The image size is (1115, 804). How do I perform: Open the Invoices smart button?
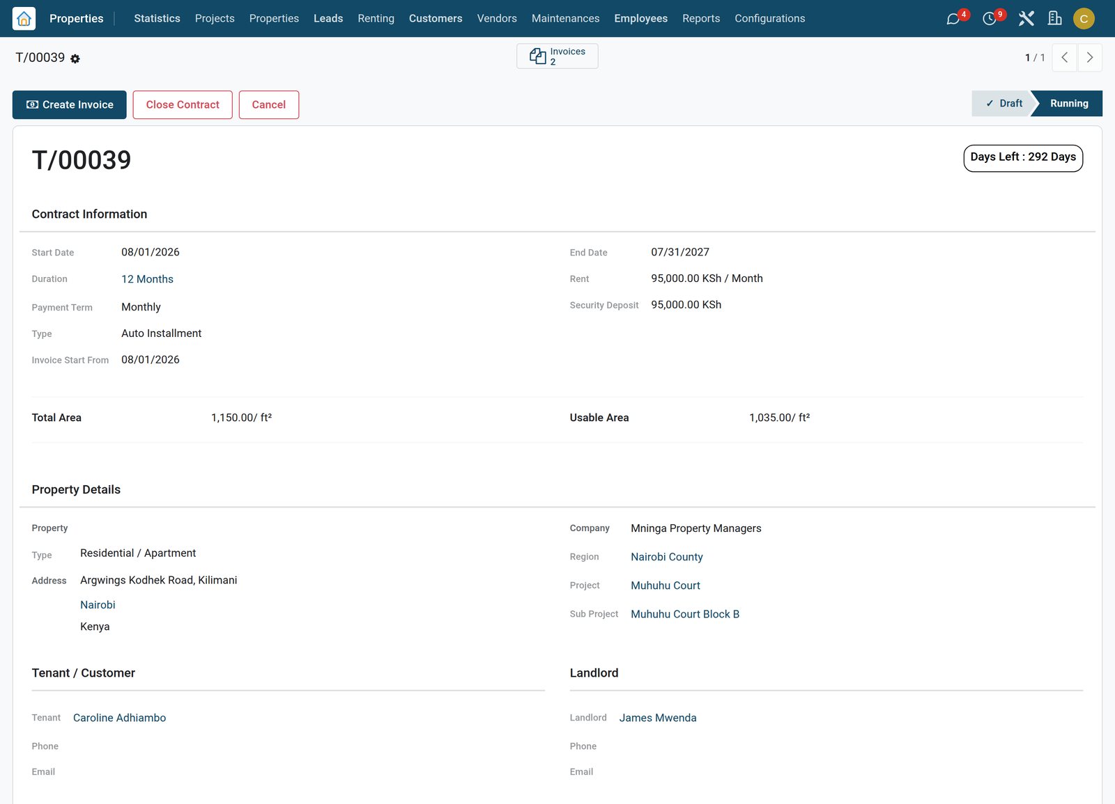(557, 56)
